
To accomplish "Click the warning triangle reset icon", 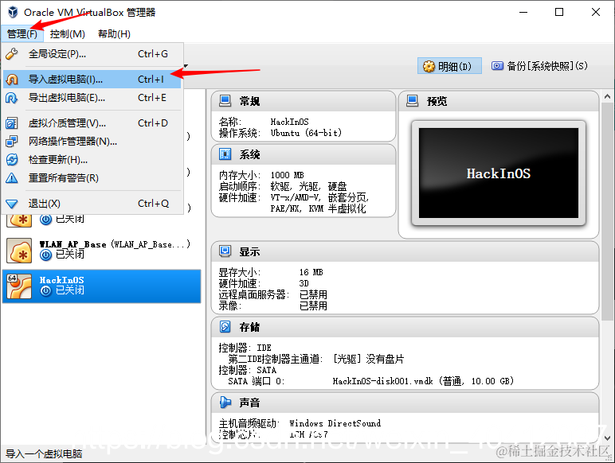I will [12, 178].
